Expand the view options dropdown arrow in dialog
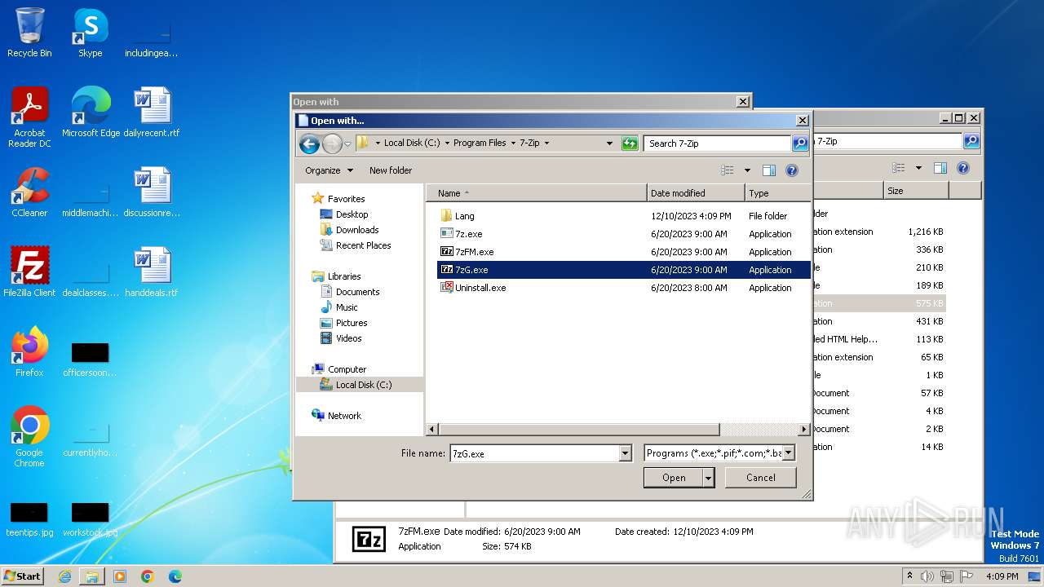The image size is (1044, 587). [747, 170]
